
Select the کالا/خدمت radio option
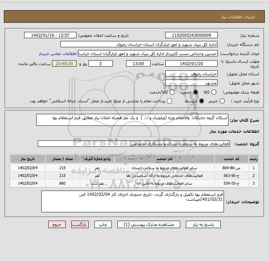[172, 92]
